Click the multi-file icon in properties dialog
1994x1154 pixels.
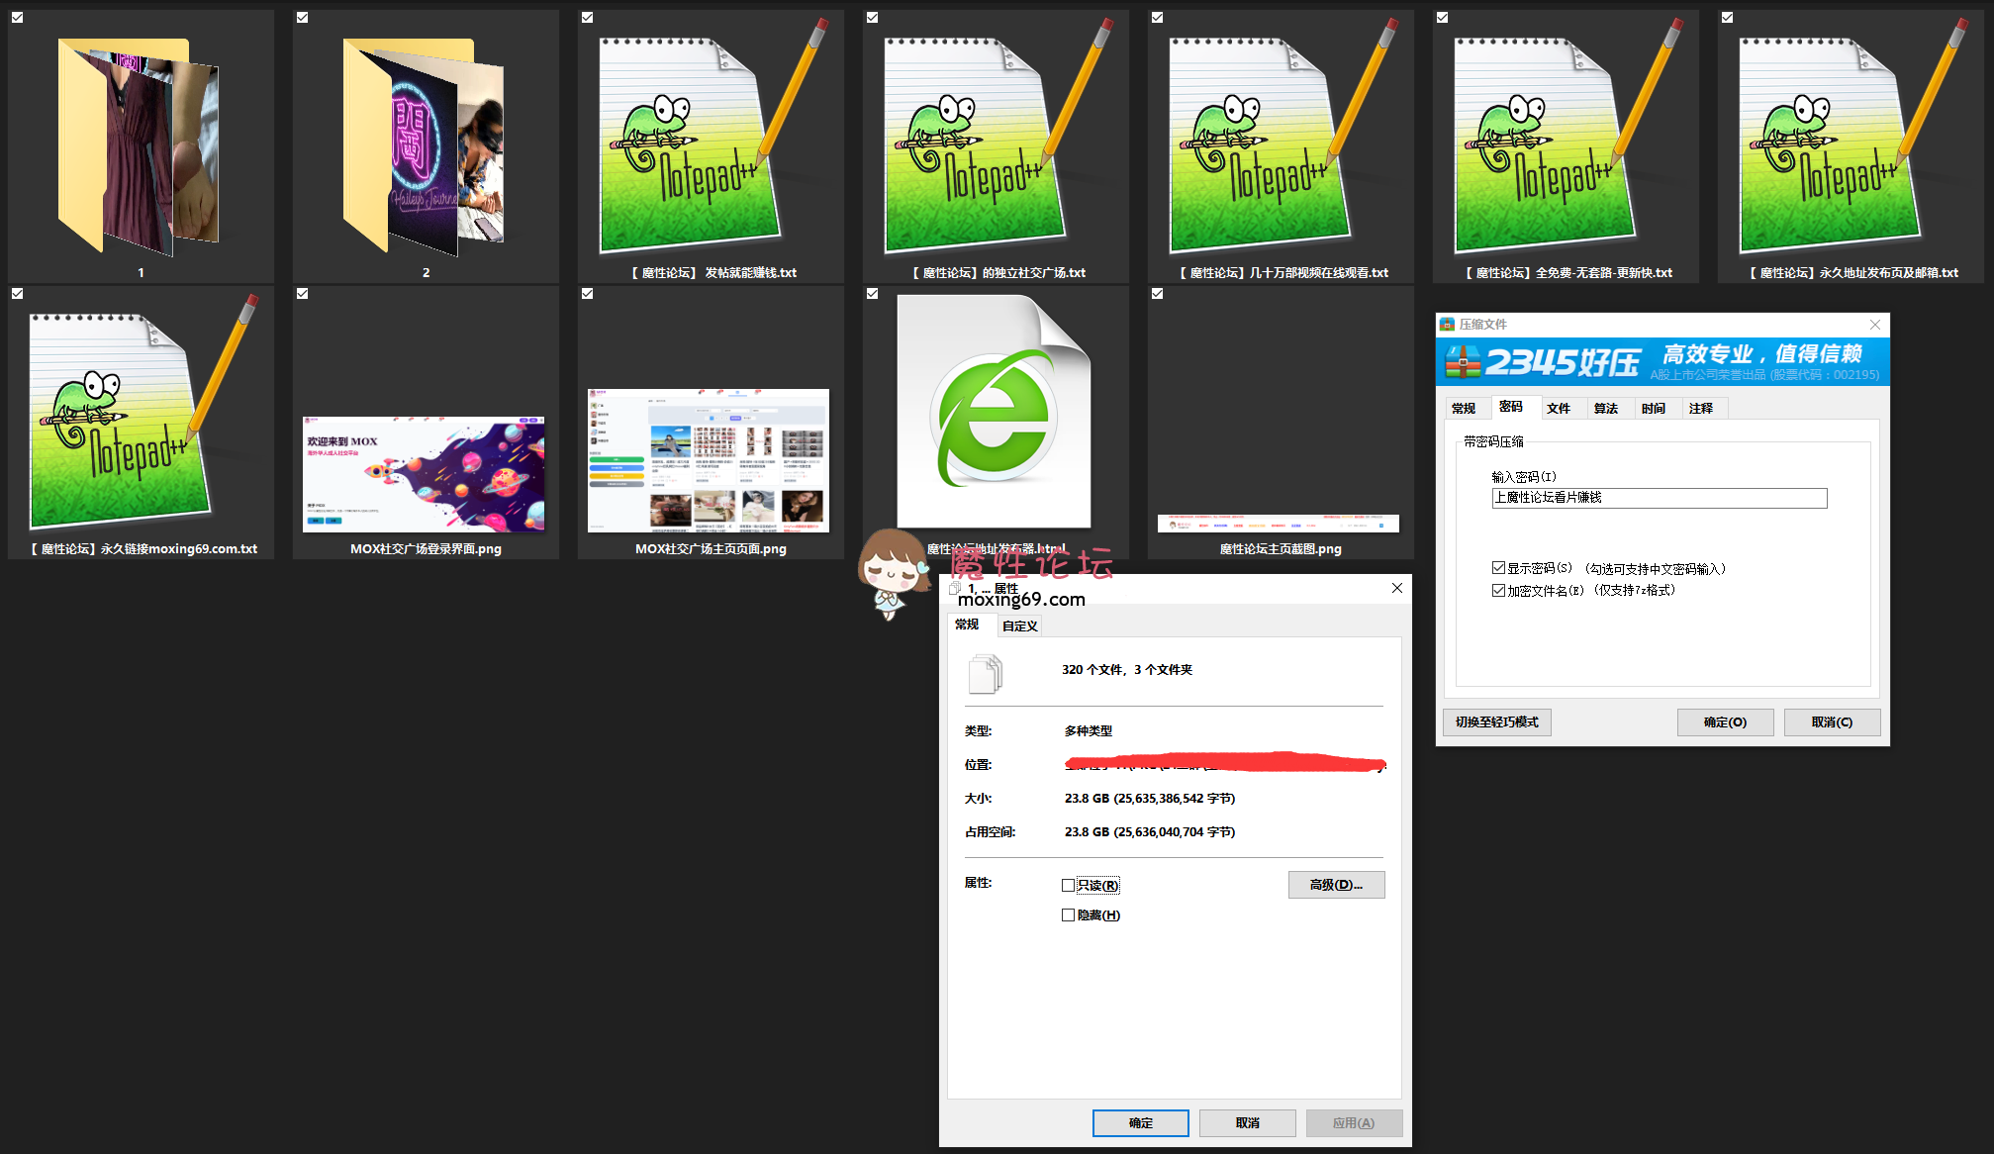tap(986, 674)
